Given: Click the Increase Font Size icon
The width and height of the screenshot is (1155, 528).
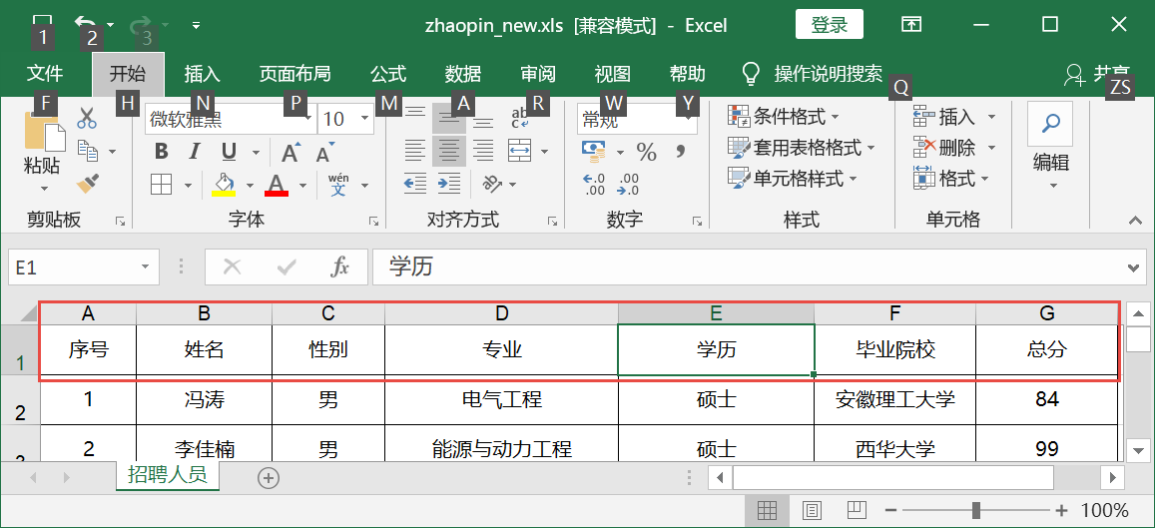Looking at the screenshot, I should 290,152.
